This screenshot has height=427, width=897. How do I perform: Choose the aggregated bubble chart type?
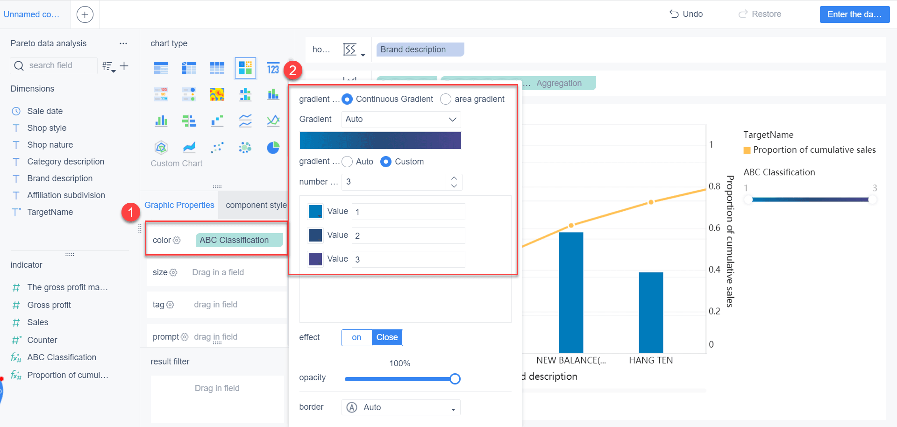(245, 148)
